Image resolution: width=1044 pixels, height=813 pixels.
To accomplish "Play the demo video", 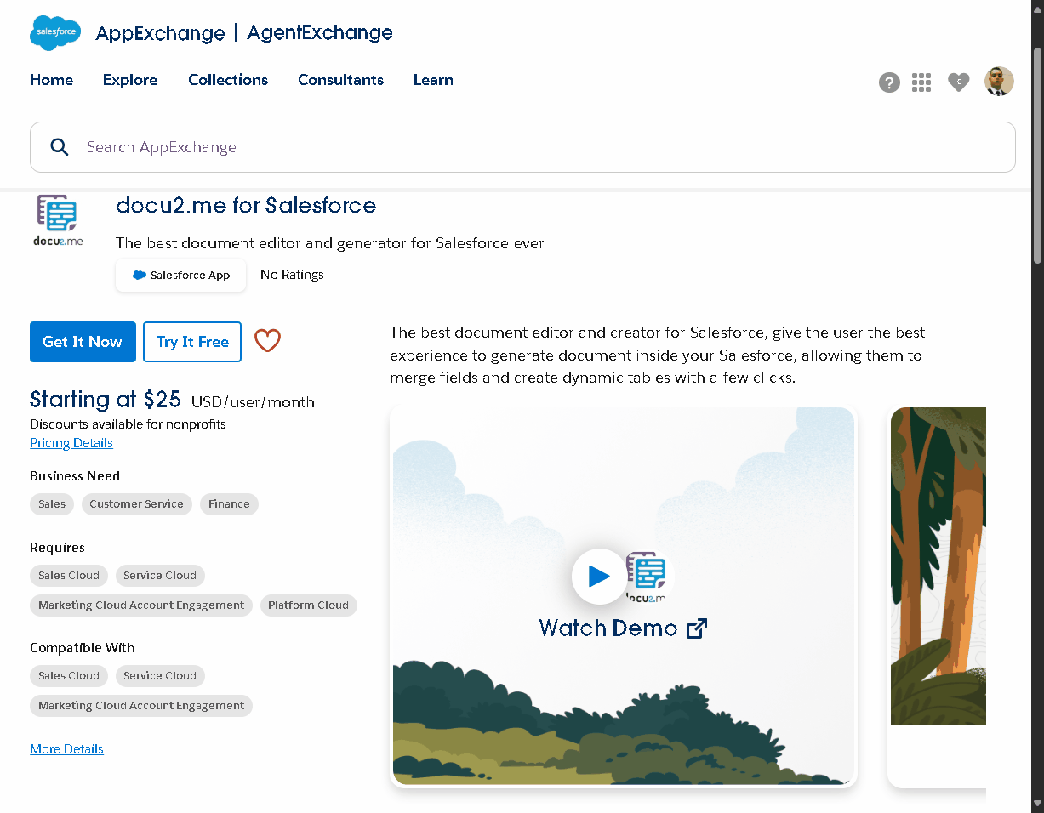I will (x=599, y=576).
